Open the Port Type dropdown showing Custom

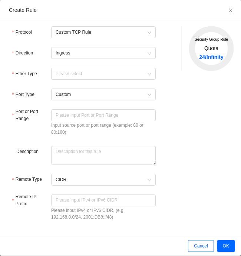[x=103, y=94]
